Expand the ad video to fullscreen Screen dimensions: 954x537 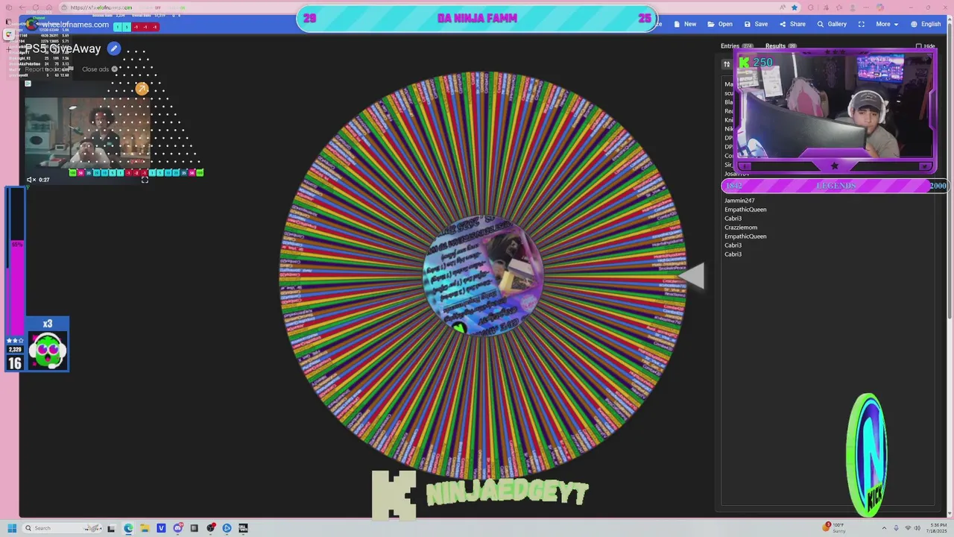click(145, 180)
